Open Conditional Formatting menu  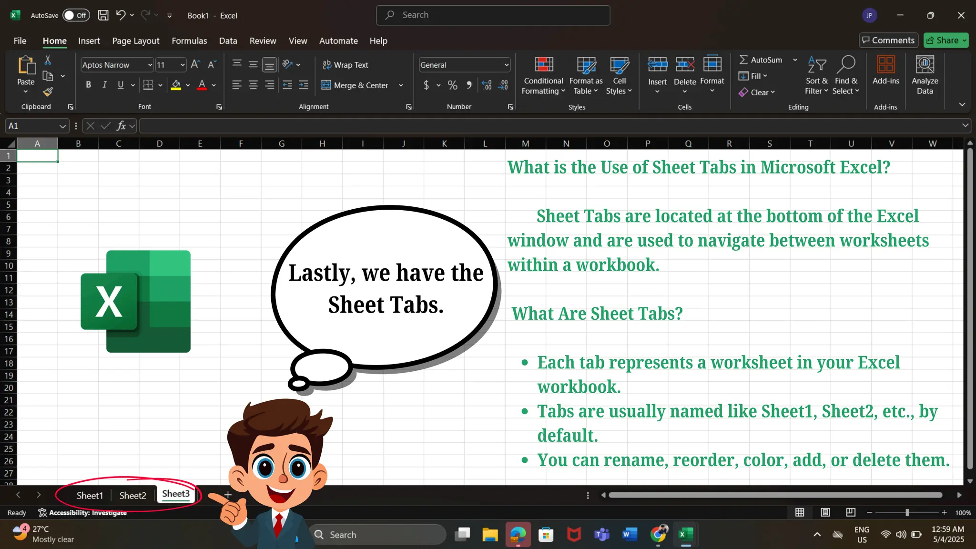pyautogui.click(x=543, y=75)
